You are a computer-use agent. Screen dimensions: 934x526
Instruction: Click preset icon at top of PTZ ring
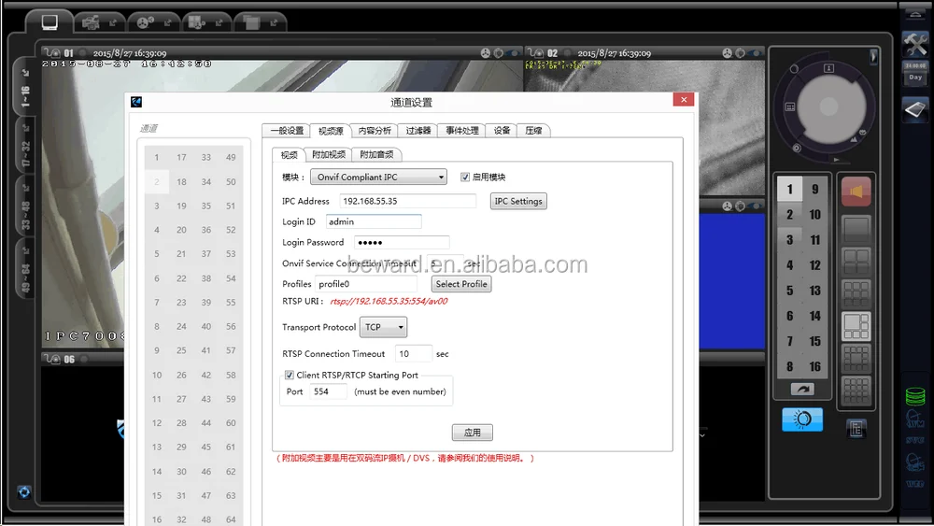[x=828, y=68]
